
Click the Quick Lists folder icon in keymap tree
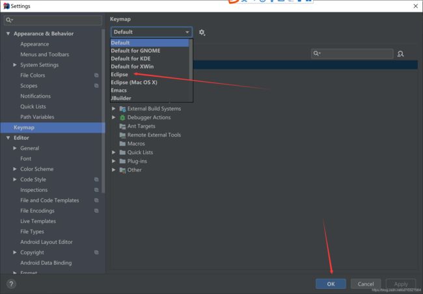click(x=122, y=152)
